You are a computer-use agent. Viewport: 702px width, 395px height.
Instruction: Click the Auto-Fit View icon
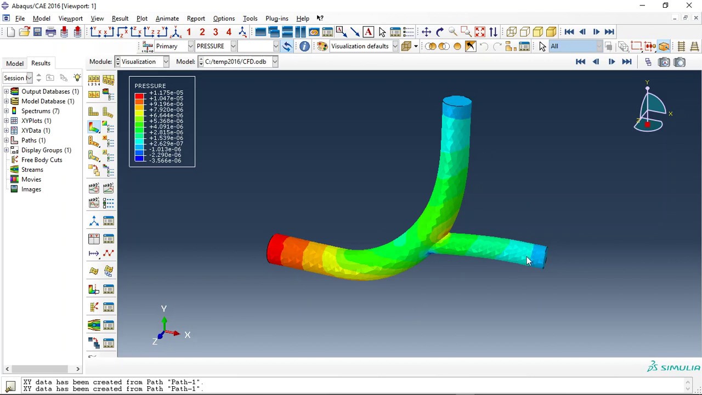[480, 32]
